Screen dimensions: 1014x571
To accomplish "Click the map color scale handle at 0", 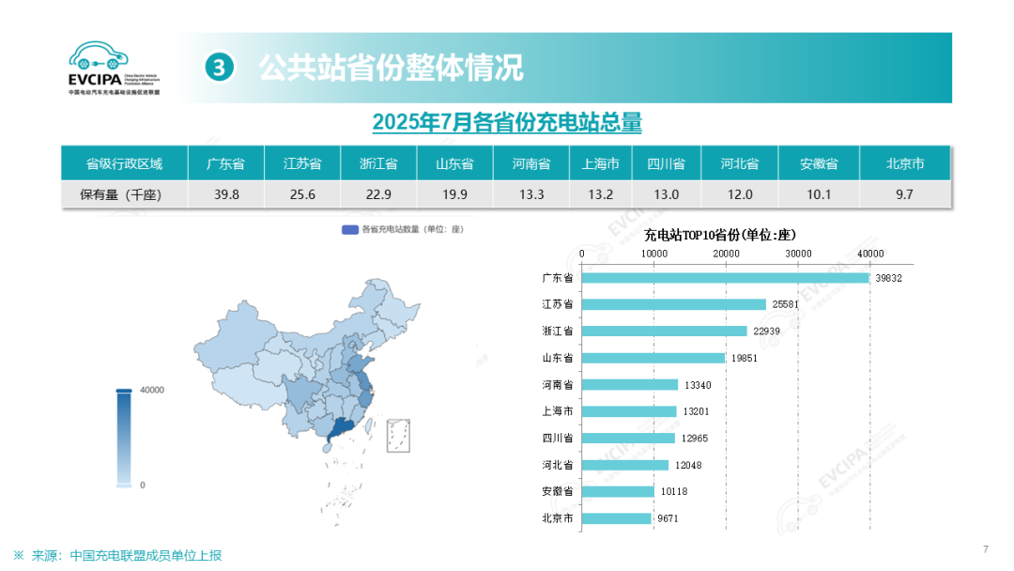I will click(x=124, y=485).
